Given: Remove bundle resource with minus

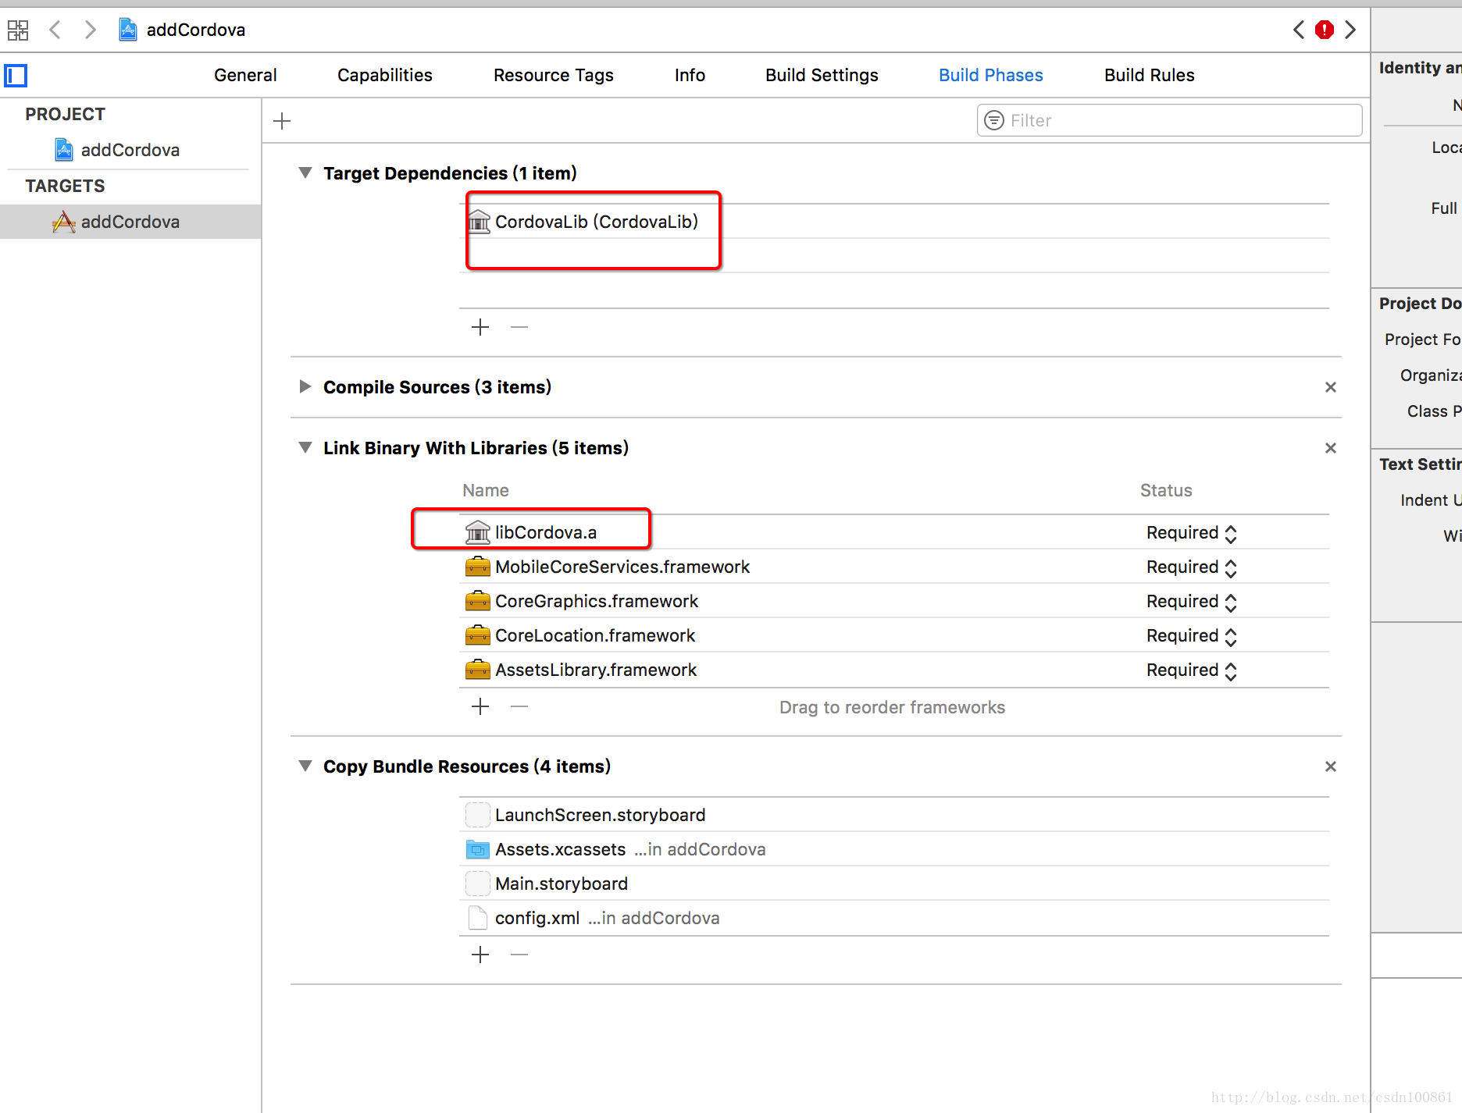Looking at the screenshot, I should pos(519,955).
